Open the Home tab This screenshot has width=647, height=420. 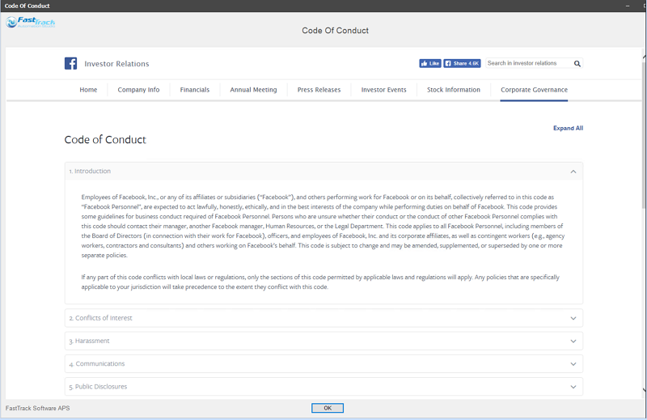(x=88, y=90)
